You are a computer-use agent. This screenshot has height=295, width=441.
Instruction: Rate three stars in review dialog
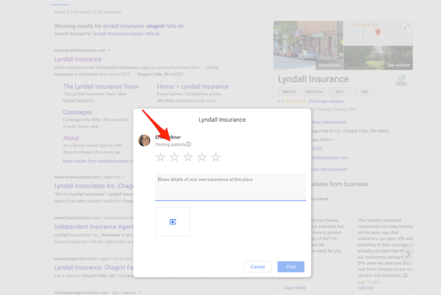coord(188,157)
